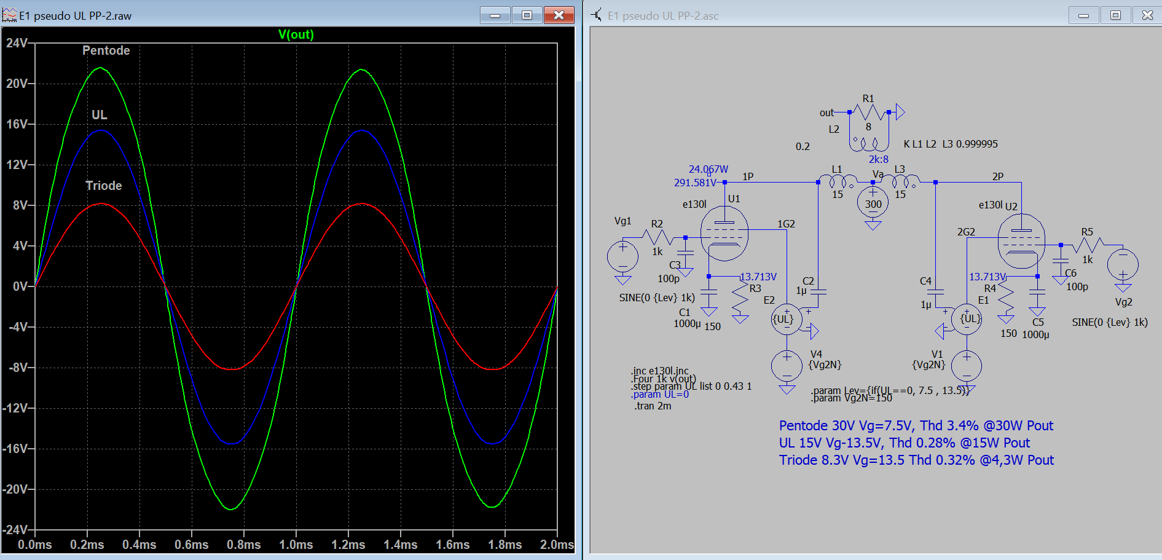This screenshot has height=560, width=1162.
Task: Select the E2 controlled source symbol
Action: (787, 319)
